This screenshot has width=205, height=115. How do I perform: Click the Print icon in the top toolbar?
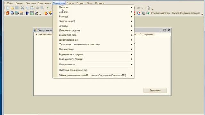(x=38, y=8)
